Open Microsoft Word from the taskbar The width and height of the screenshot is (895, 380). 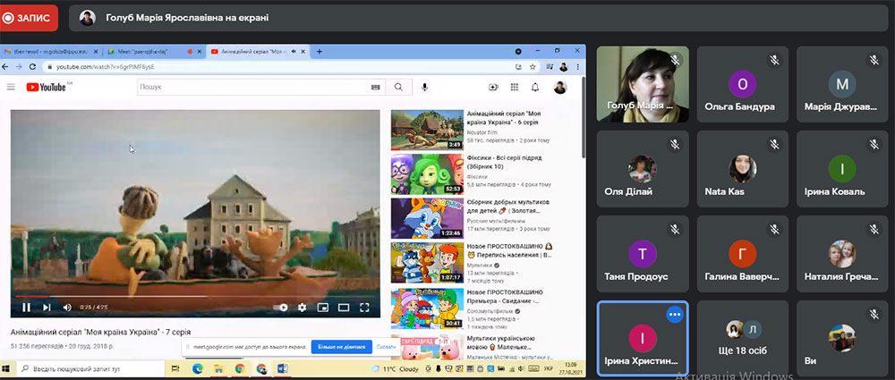tap(283, 369)
